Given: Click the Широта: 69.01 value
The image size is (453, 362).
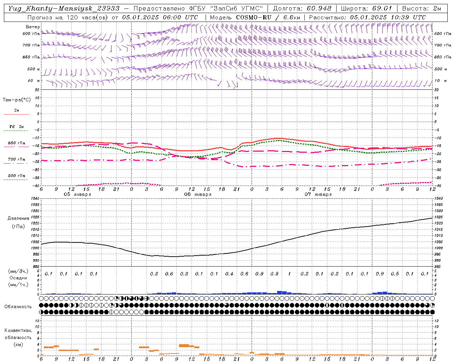Looking at the screenshot, I should [366, 8].
